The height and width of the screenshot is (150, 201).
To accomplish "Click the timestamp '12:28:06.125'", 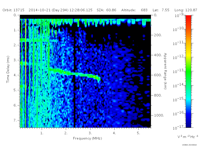I will (x=81, y=10).
